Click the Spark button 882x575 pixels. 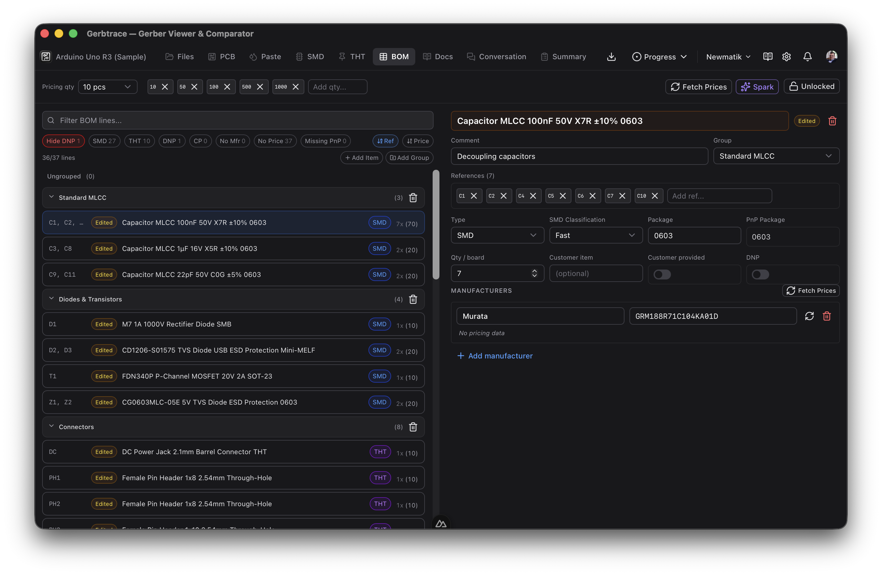tap(757, 87)
